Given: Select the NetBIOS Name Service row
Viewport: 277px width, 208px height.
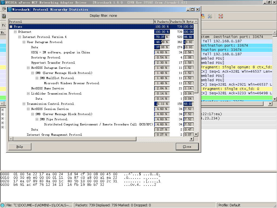Looking at the screenshot, I should click(101, 88).
